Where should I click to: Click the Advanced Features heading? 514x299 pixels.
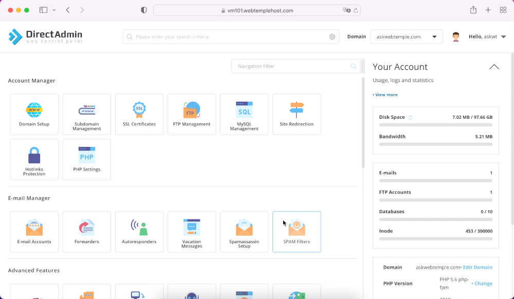pos(34,271)
